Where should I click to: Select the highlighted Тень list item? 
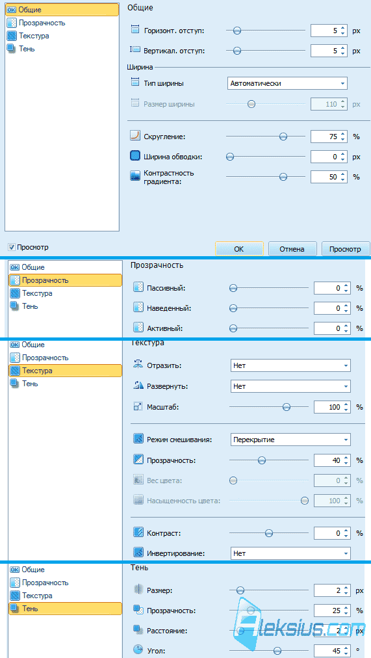pyautogui.click(x=66, y=609)
